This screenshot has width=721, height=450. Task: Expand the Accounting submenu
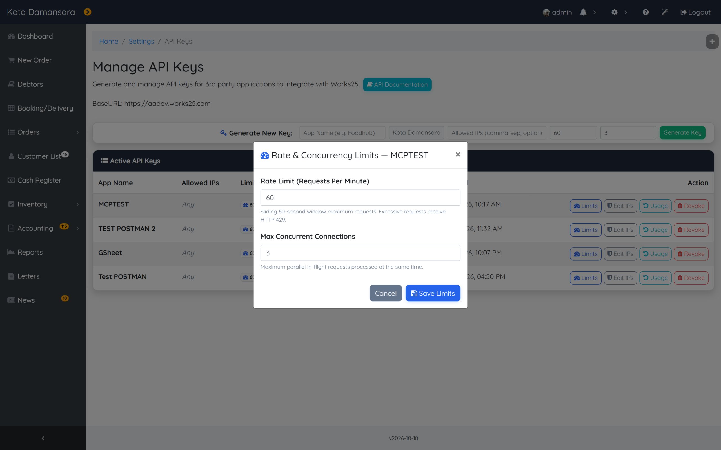77,228
